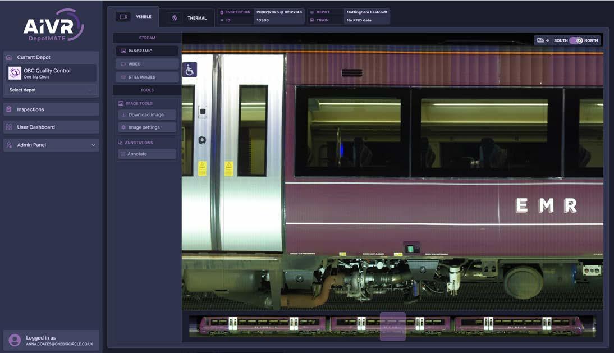Click the train overview thumbnail strip
Viewport: 614px width, 353px height.
(x=392, y=326)
